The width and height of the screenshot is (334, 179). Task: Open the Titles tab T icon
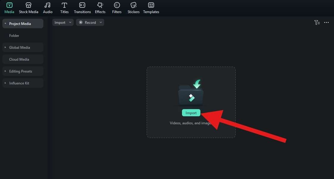(x=64, y=5)
